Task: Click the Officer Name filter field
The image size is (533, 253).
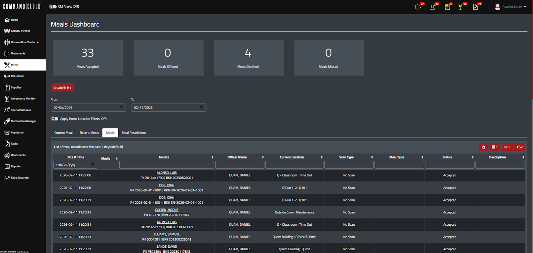Action: click(240, 164)
